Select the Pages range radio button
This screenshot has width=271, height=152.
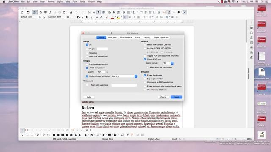pos(87,49)
